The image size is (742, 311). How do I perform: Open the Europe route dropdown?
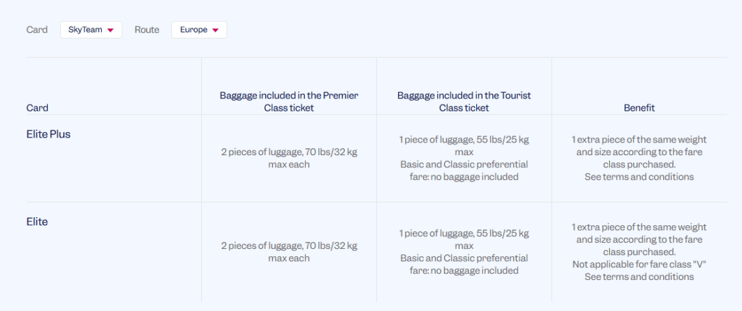tap(198, 30)
